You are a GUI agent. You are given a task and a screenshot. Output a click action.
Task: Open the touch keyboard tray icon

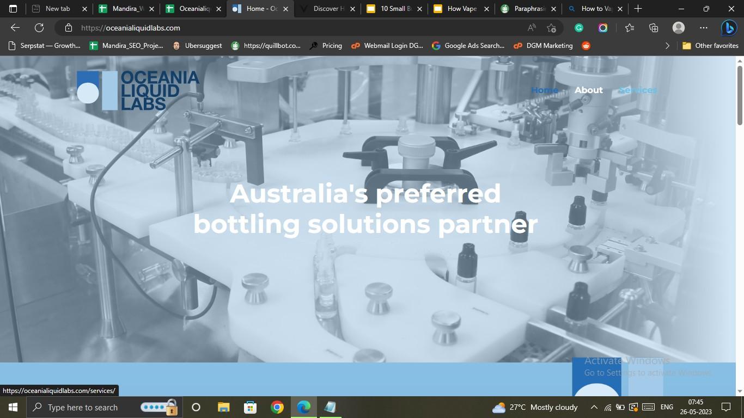click(x=648, y=407)
